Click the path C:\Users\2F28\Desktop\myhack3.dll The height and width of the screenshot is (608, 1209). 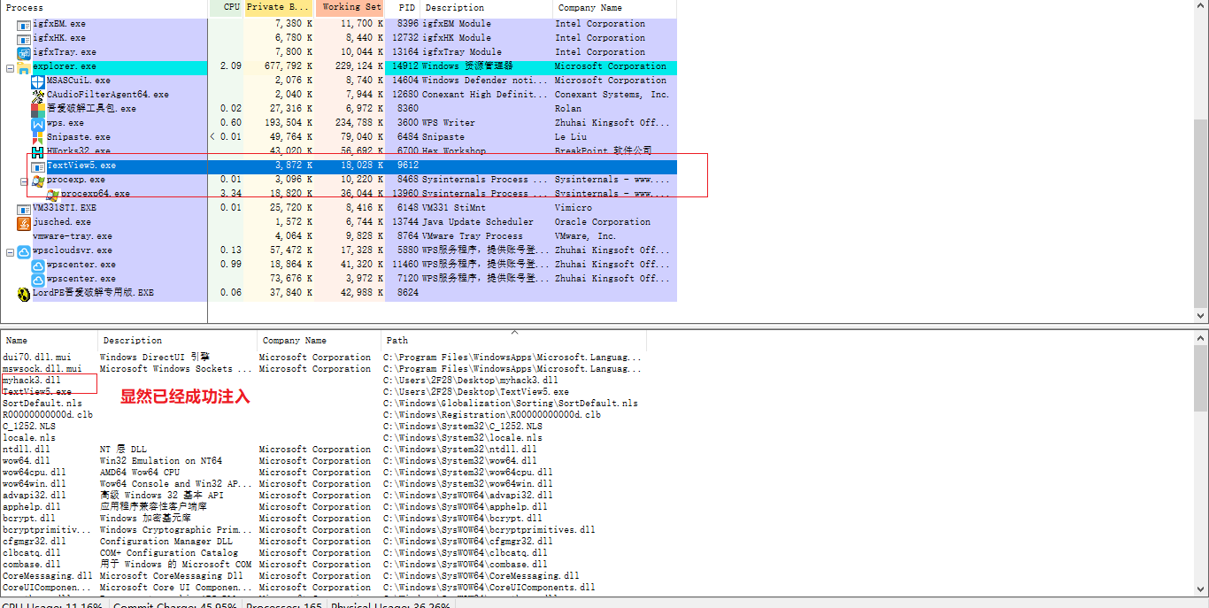[x=471, y=380]
